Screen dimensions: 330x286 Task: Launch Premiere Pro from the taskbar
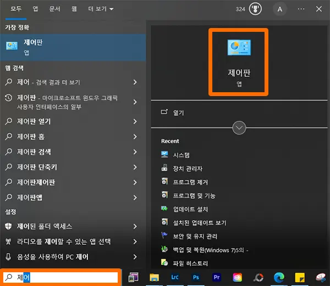click(x=217, y=277)
